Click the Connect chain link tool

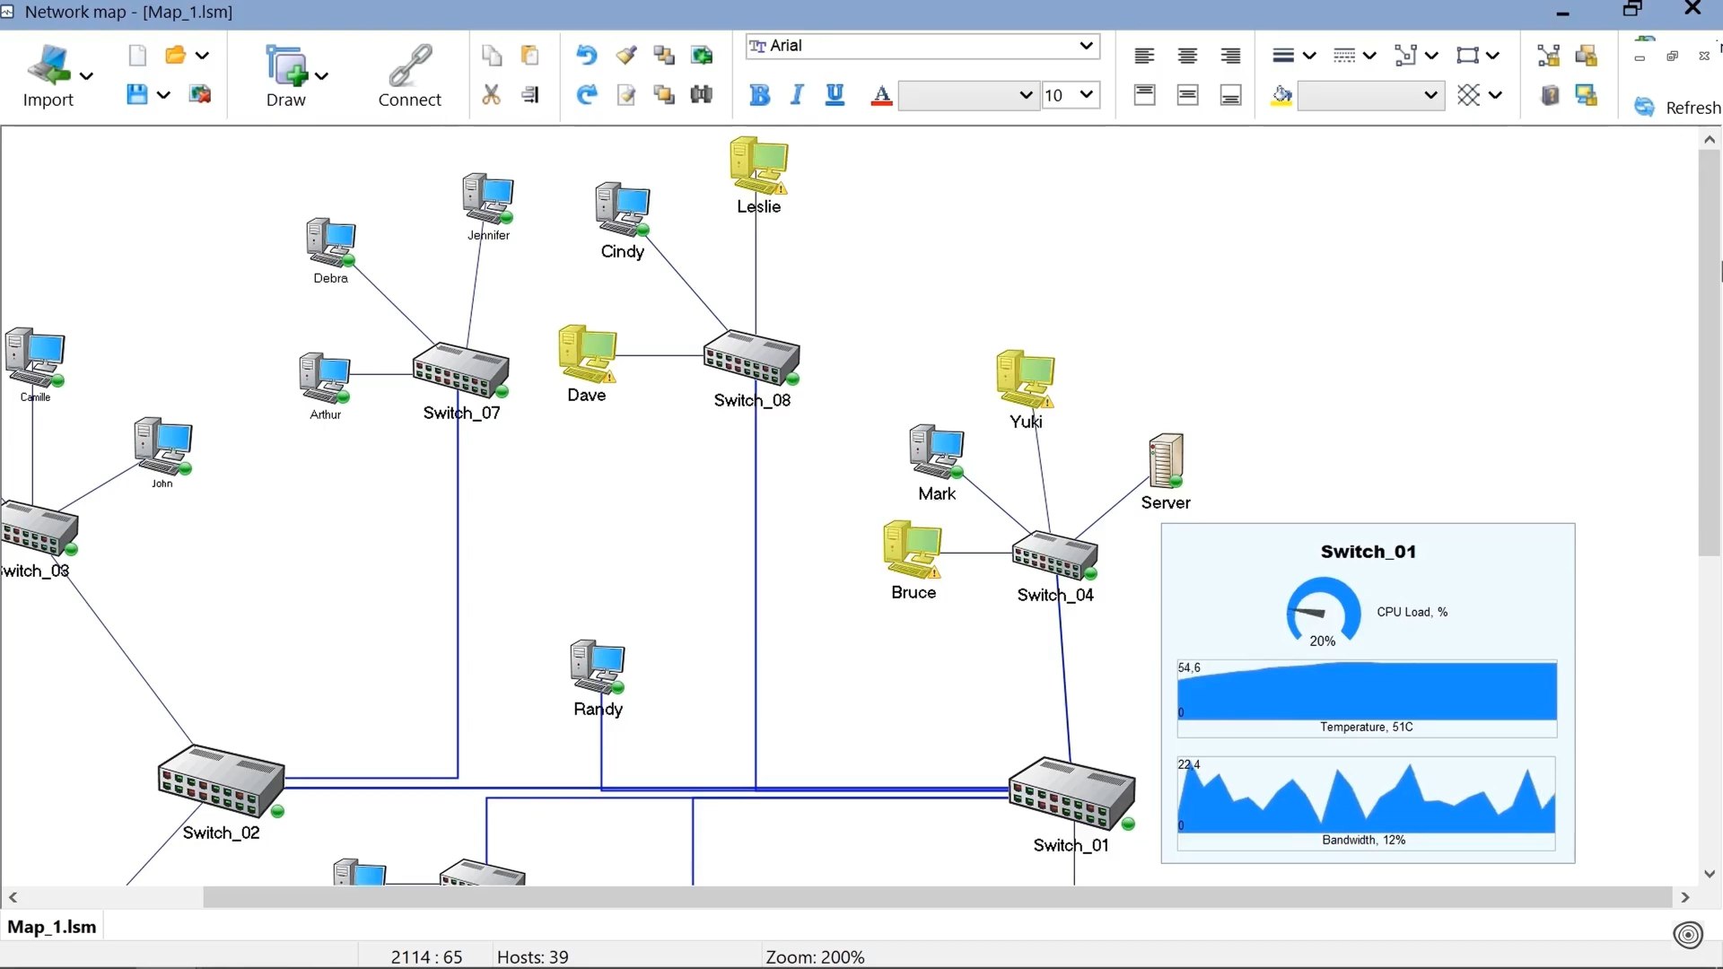click(x=409, y=65)
